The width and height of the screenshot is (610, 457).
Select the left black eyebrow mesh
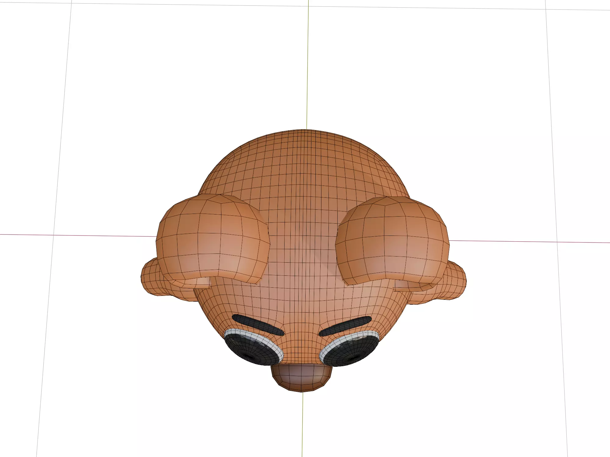click(258, 325)
